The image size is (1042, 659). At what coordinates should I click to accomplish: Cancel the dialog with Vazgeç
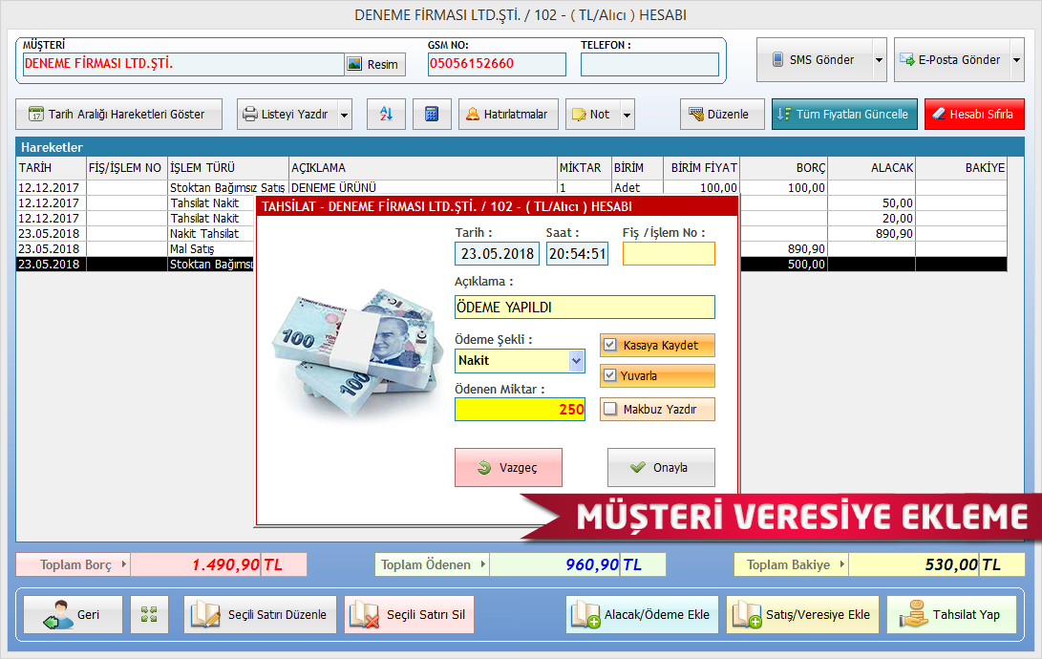click(x=508, y=468)
